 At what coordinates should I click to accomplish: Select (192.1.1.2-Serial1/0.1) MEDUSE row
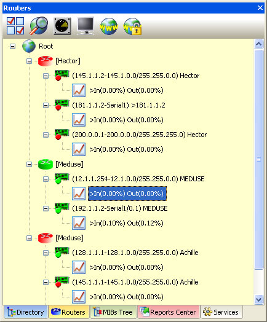(x=119, y=208)
